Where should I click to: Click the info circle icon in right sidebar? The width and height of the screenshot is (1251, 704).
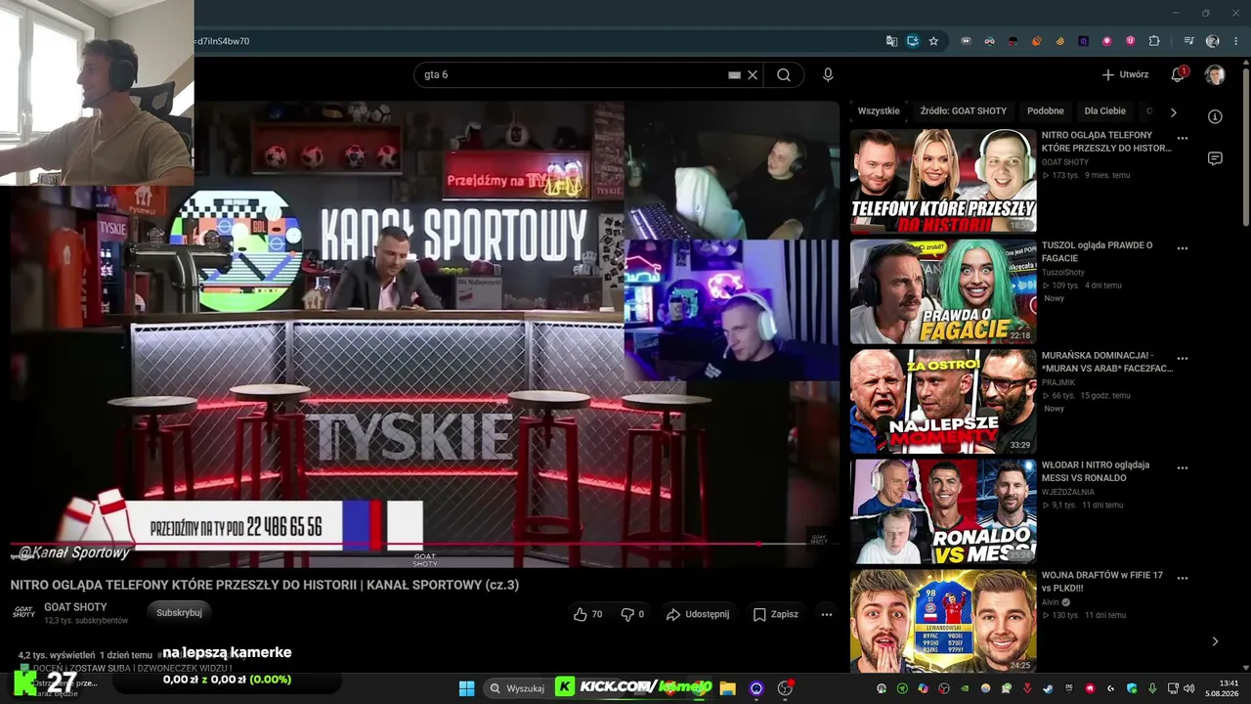[1215, 116]
